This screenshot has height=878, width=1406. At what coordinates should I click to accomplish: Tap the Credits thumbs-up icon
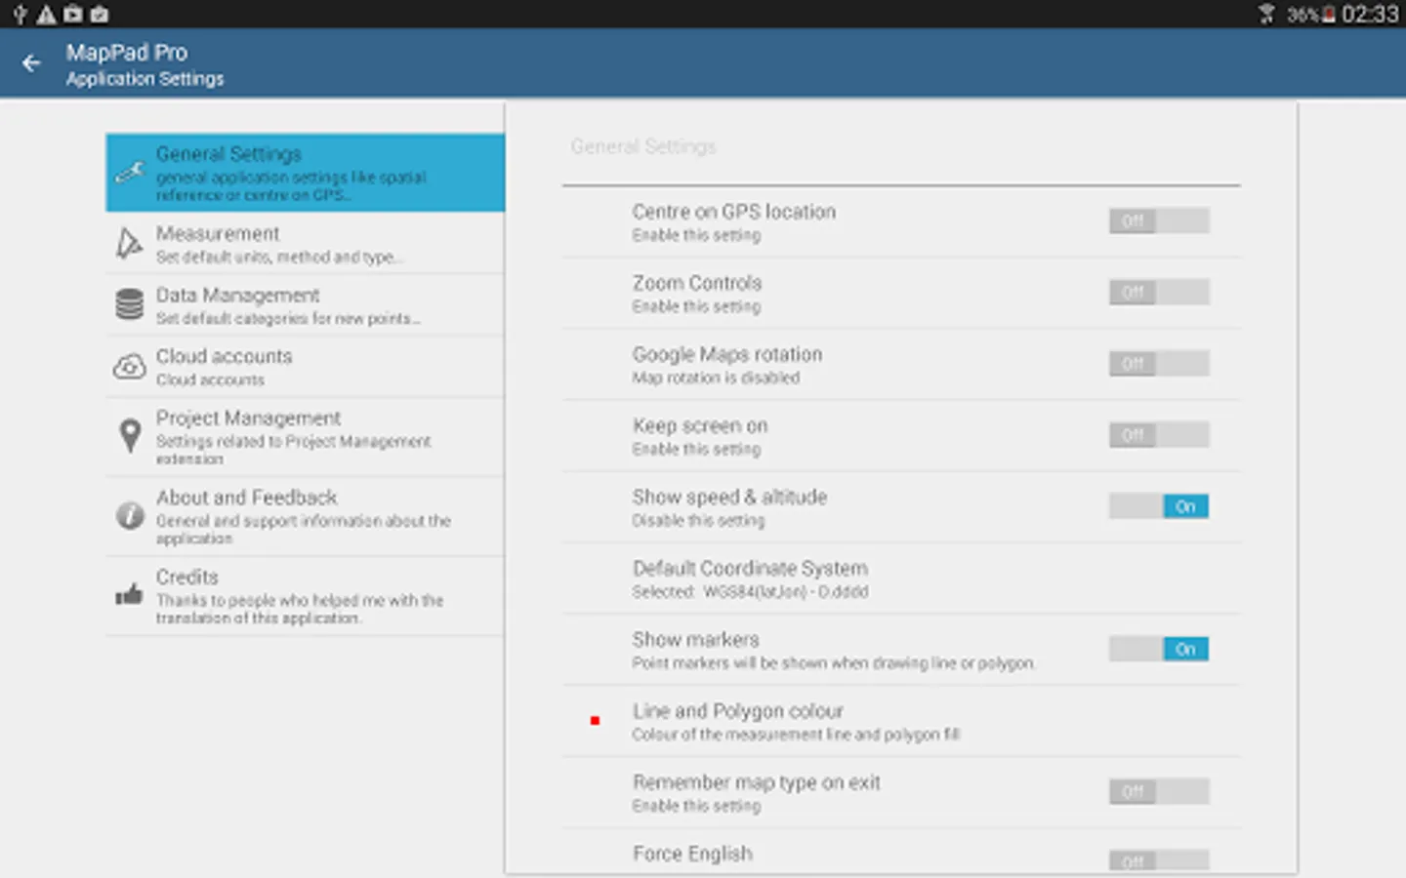[x=129, y=594]
